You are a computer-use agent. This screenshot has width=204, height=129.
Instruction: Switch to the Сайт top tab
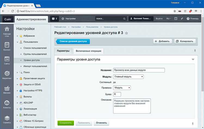pyautogui.click(x=8, y=19)
